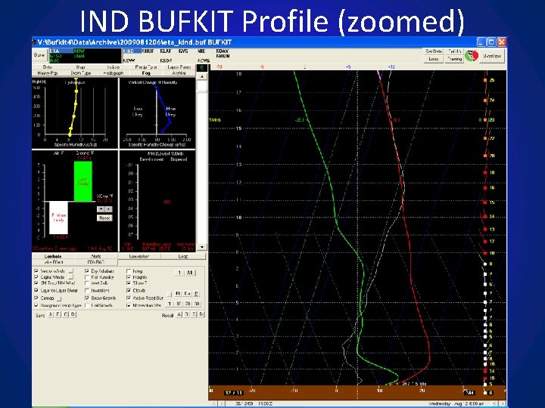Click Save slot D button
545x408 pixels.
[x=73, y=314]
